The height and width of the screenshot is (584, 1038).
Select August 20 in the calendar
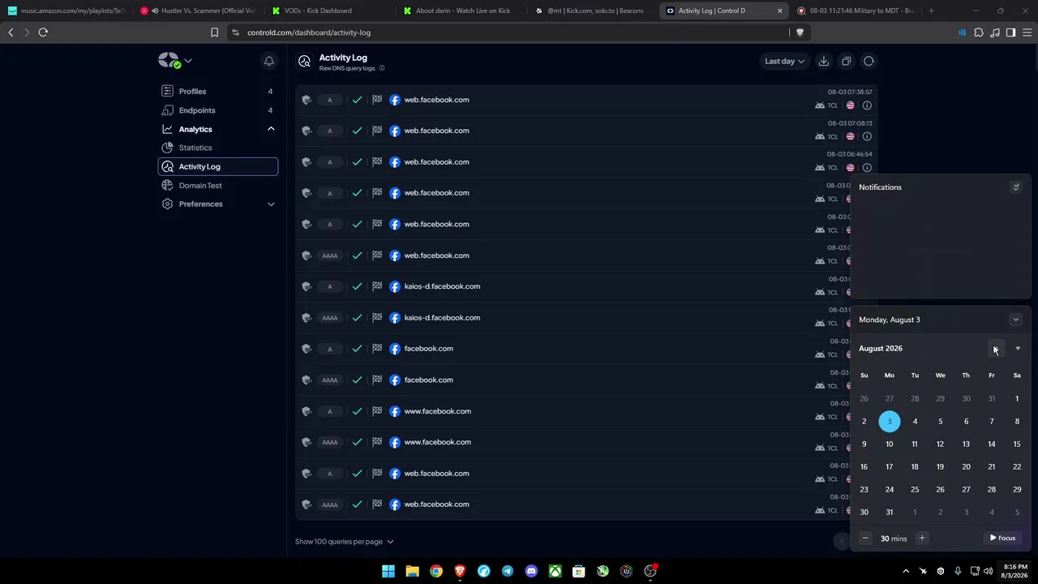click(x=966, y=466)
